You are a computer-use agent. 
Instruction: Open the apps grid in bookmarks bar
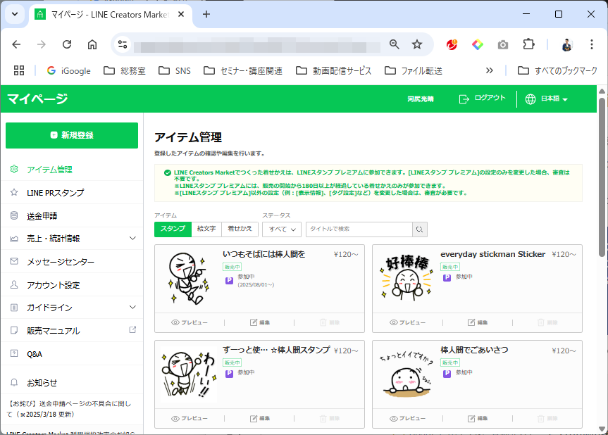click(x=18, y=70)
